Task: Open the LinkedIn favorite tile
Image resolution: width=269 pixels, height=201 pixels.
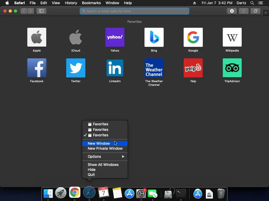Action: click(115, 68)
